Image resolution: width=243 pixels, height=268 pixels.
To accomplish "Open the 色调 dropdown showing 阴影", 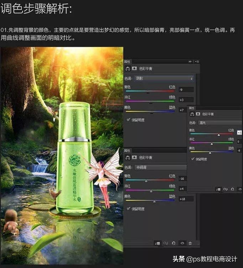I will coord(164,79).
